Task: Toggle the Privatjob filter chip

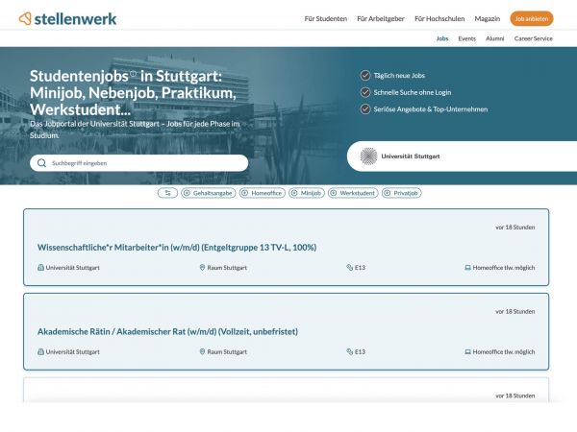Action: point(401,193)
